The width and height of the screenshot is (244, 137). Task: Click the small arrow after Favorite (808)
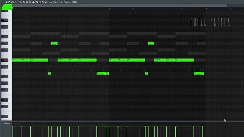click(x=78, y=2)
